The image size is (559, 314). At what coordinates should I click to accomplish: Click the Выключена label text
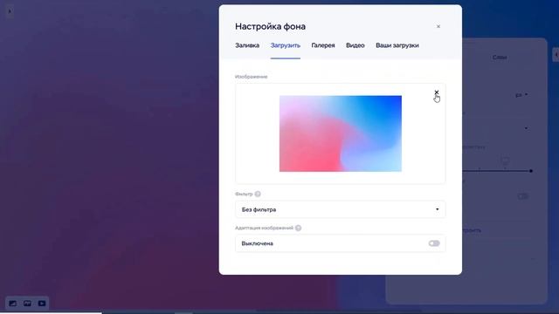pyautogui.click(x=257, y=243)
